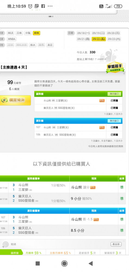Select the 中職 league filter

pos(28,33)
